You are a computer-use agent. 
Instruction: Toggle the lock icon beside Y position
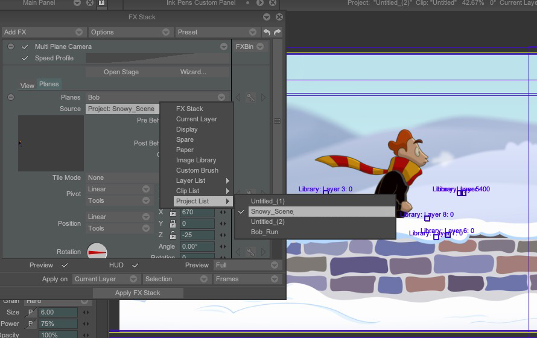pos(173,223)
